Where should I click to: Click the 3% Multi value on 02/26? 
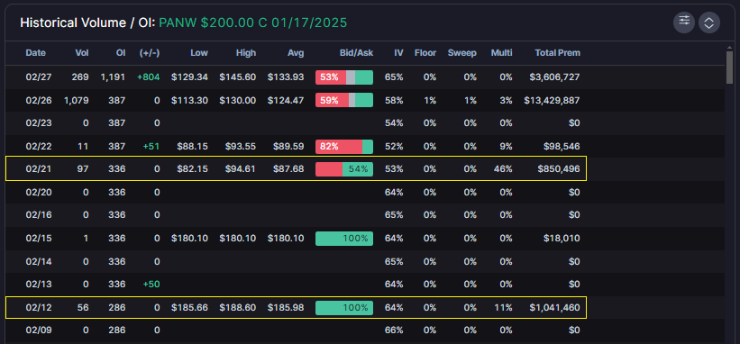506,100
